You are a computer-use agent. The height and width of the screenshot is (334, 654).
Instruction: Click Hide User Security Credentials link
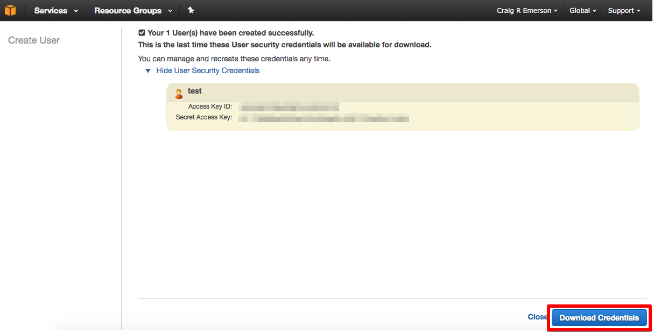click(208, 70)
